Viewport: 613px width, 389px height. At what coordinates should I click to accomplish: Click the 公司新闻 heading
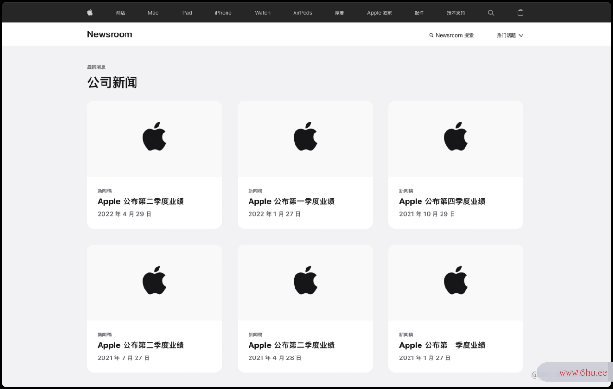(112, 82)
